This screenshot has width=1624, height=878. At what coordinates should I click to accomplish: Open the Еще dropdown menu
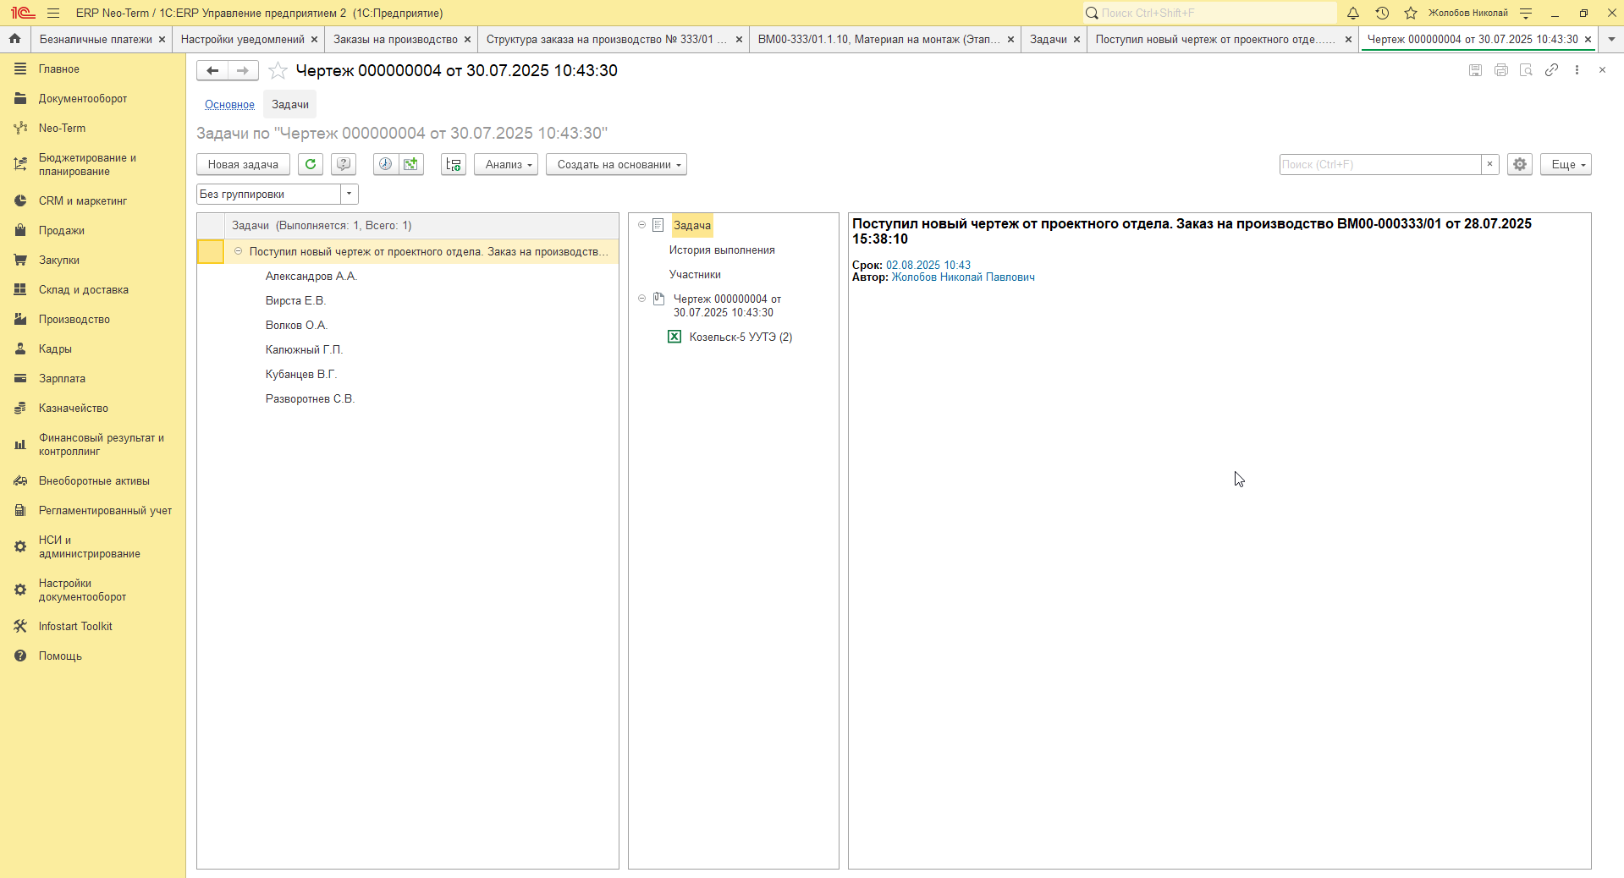point(1566,164)
